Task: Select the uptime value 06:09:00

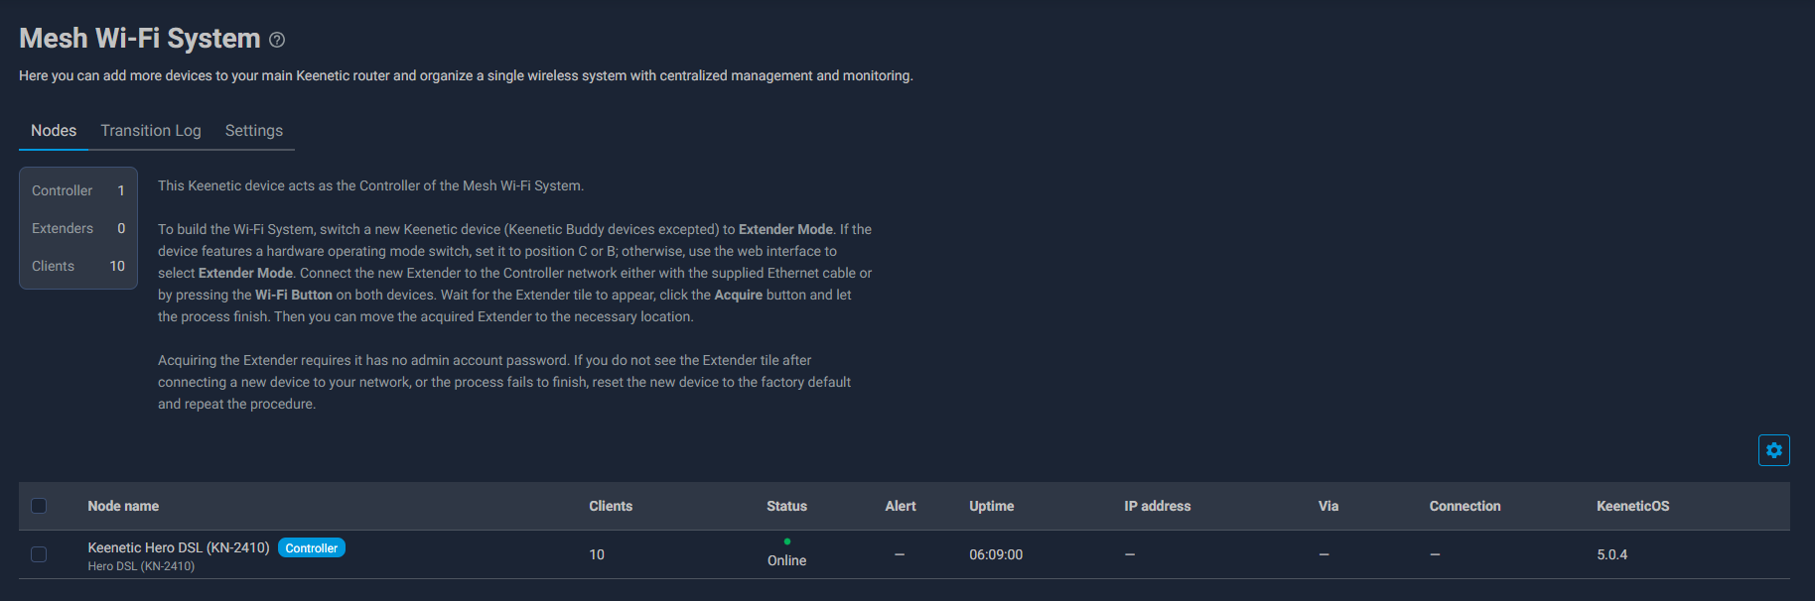Action: [x=996, y=554]
